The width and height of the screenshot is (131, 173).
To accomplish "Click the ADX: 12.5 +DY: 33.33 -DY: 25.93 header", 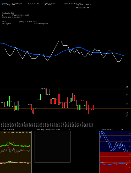I will pos(16,132).
